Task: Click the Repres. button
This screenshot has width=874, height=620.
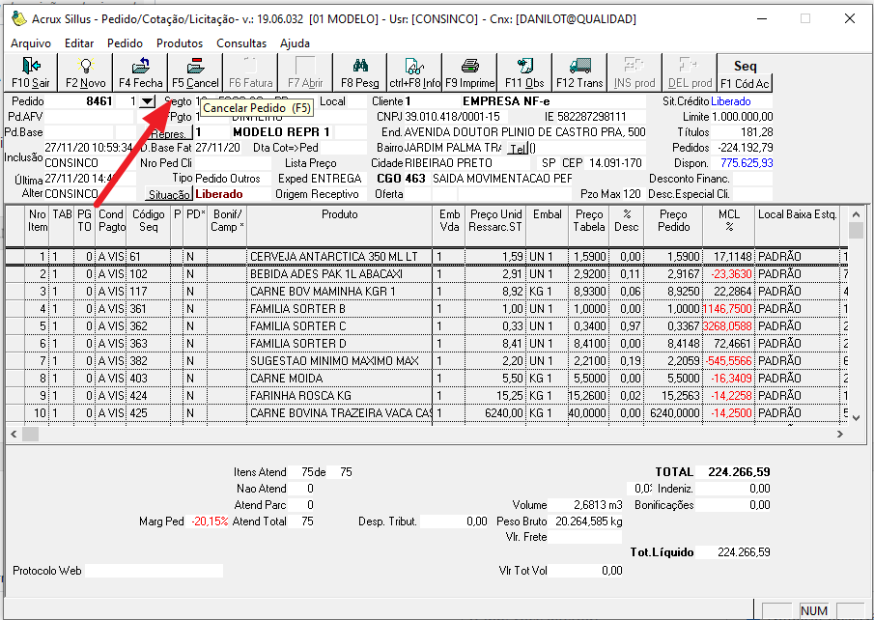Action: click(x=166, y=133)
